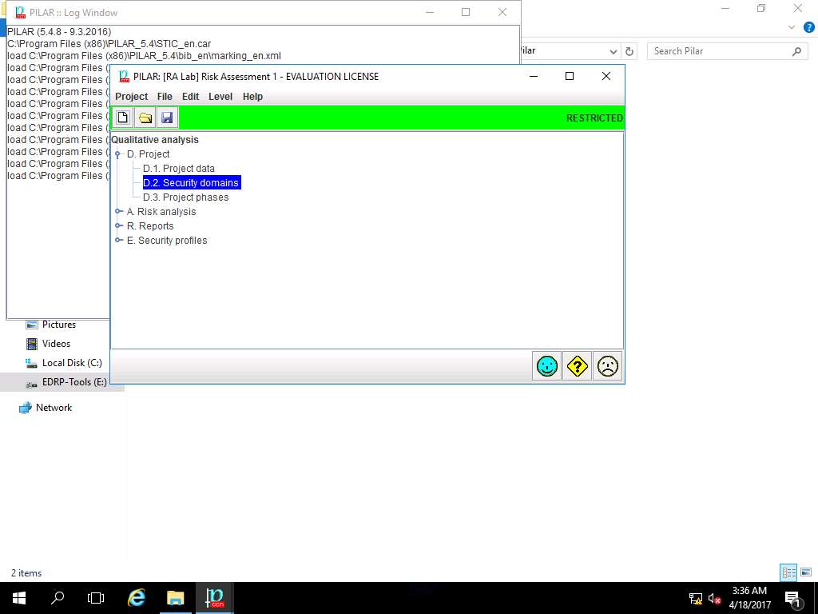This screenshot has width=818, height=614.
Task: Select Local Disk (C:) in Explorer
Action: 71,363
